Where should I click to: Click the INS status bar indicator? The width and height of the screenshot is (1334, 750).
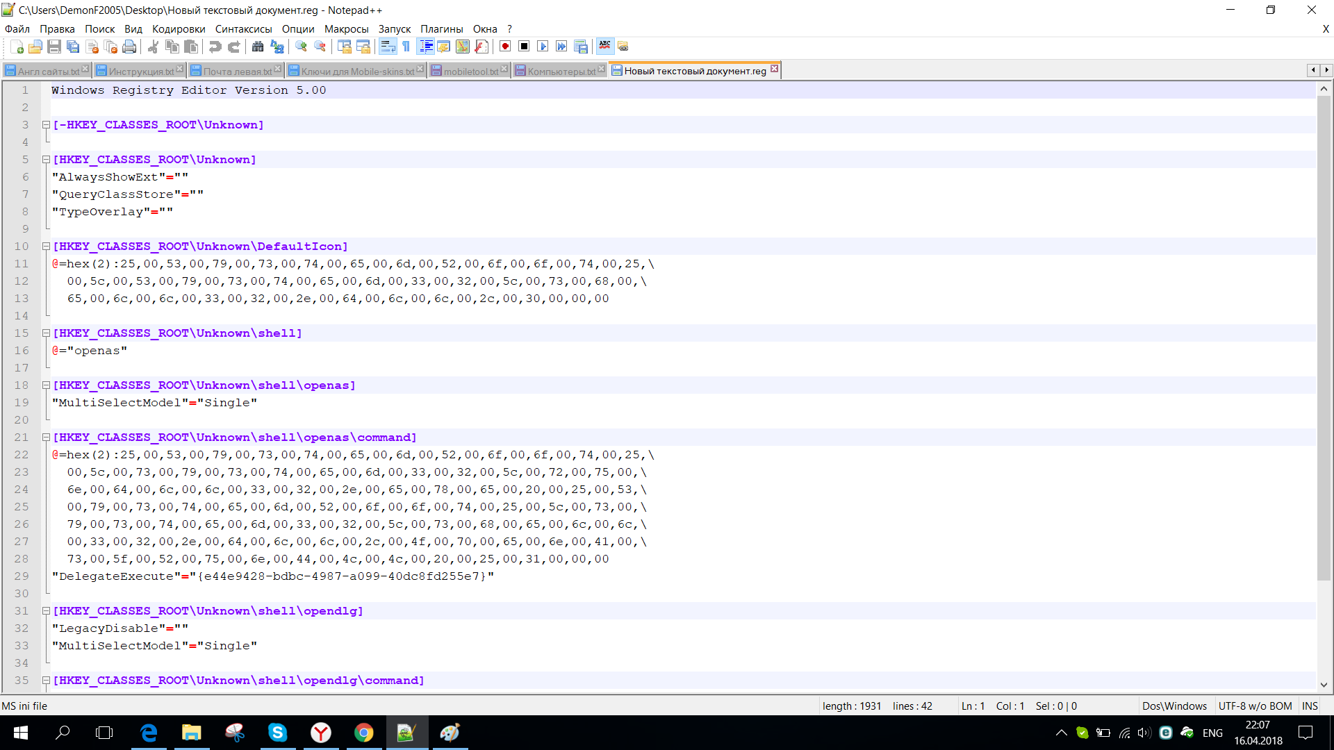click(x=1310, y=706)
